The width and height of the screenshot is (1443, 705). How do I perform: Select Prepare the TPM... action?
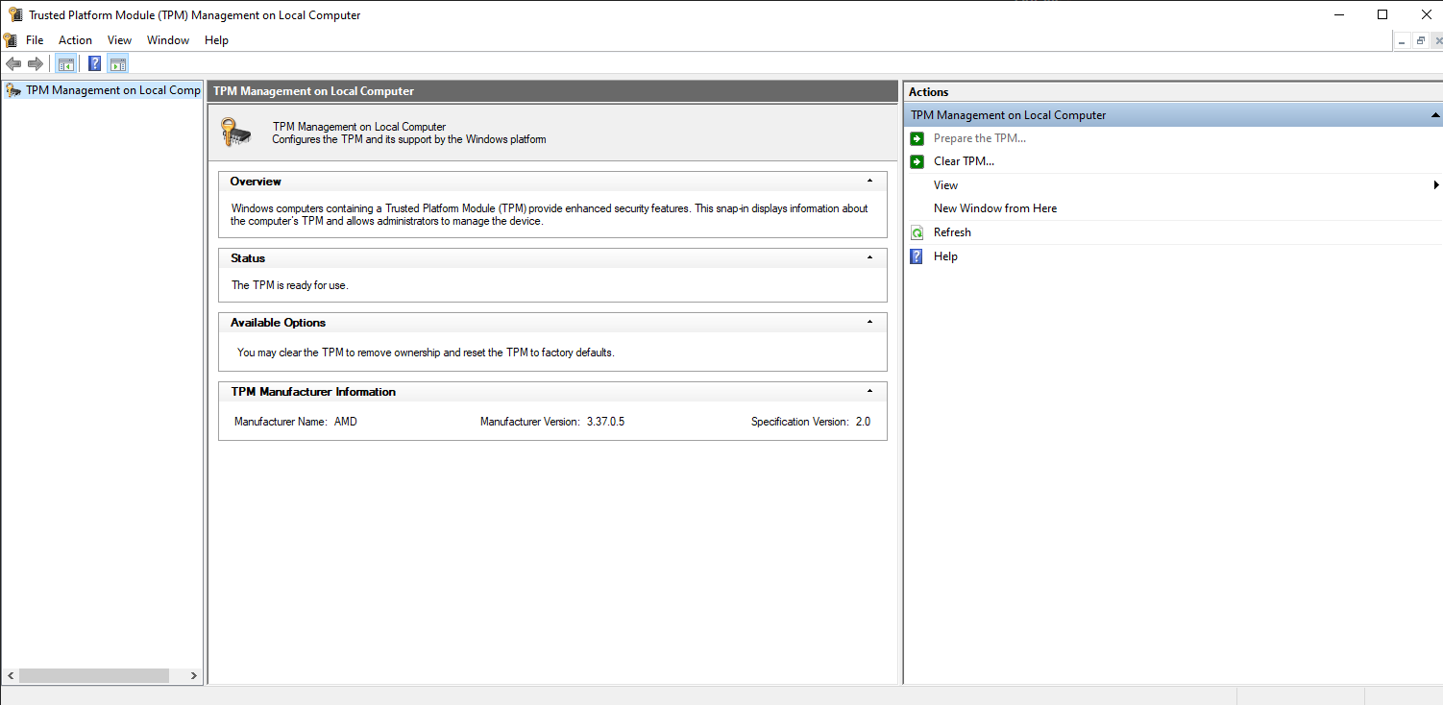pyautogui.click(x=980, y=138)
